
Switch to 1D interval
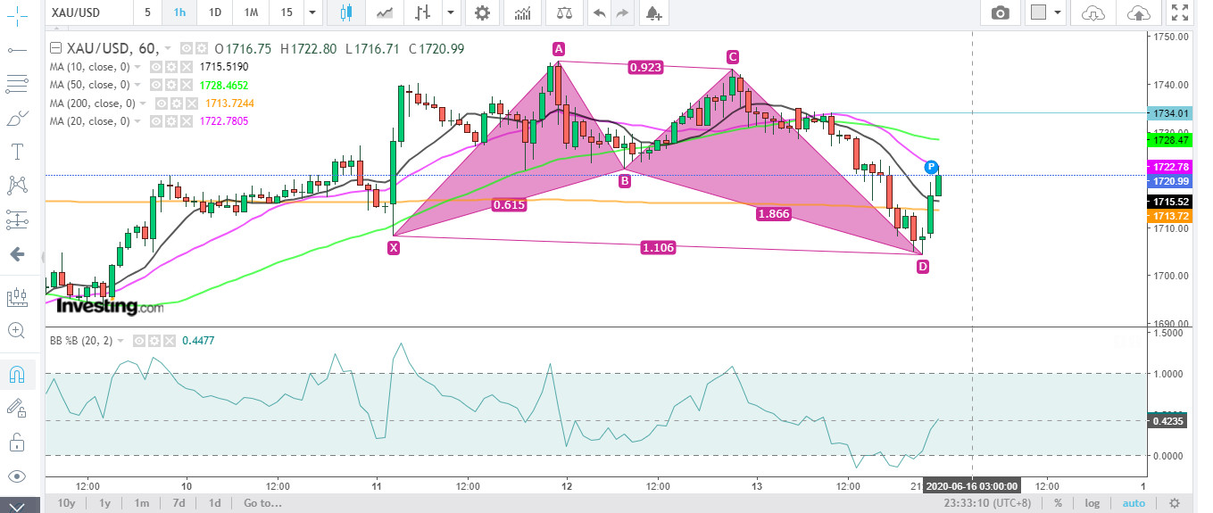click(214, 12)
